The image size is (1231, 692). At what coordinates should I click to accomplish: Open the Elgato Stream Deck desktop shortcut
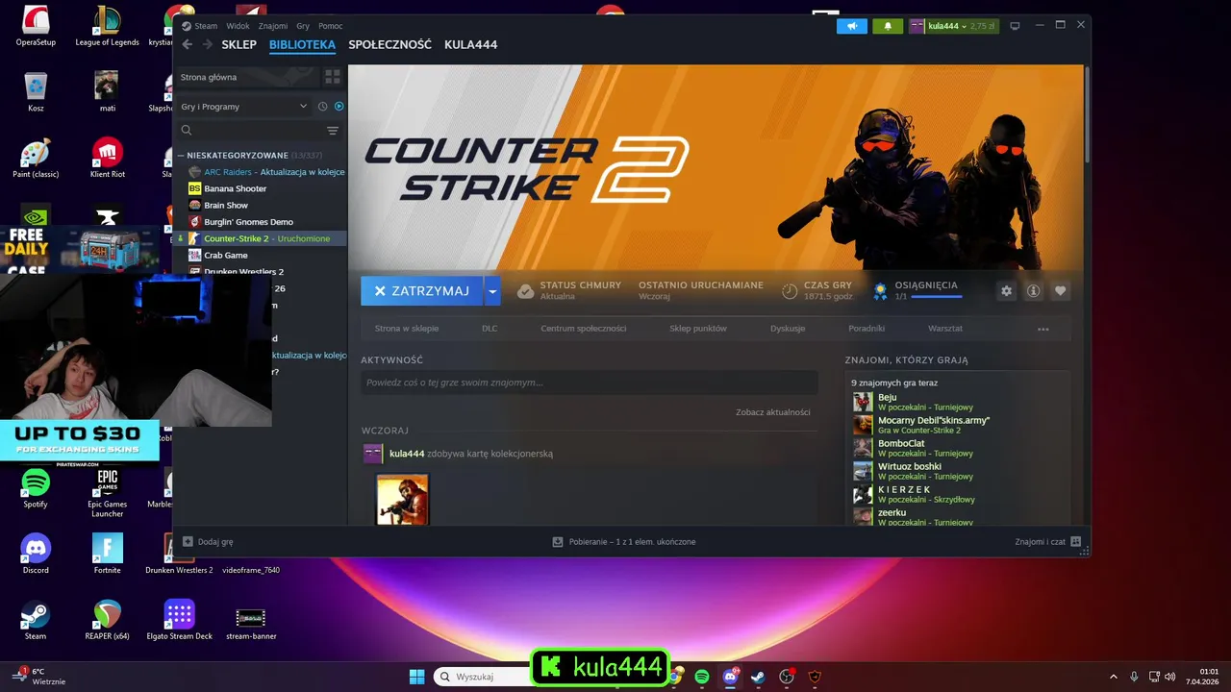pos(179,620)
